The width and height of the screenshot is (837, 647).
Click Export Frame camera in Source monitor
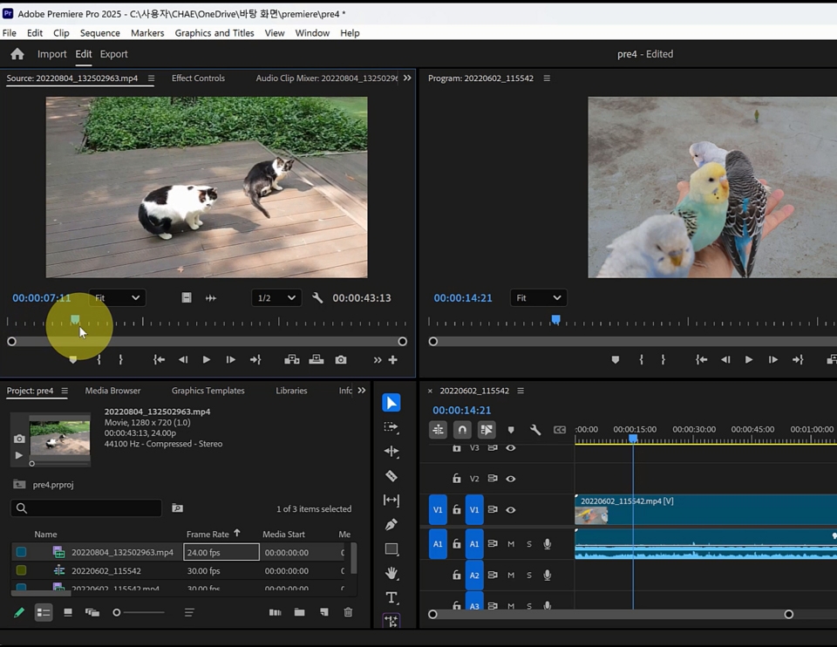tap(341, 360)
